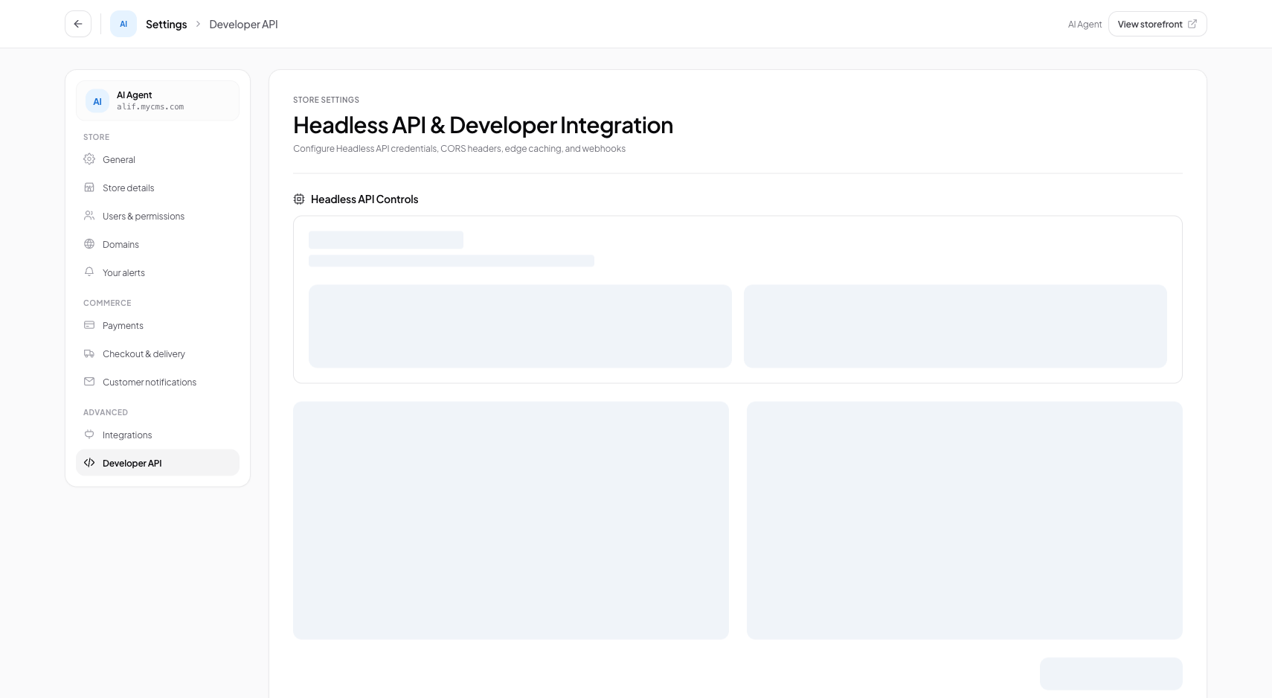Open Store details menu item
This screenshot has width=1272, height=698.
[158, 188]
